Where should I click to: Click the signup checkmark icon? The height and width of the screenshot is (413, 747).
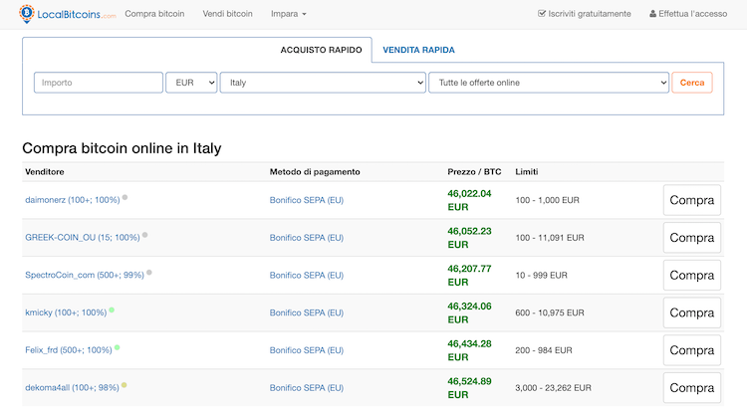click(542, 13)
